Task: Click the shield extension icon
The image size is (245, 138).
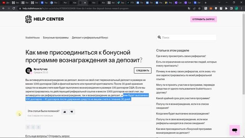Action: point(216,8)
